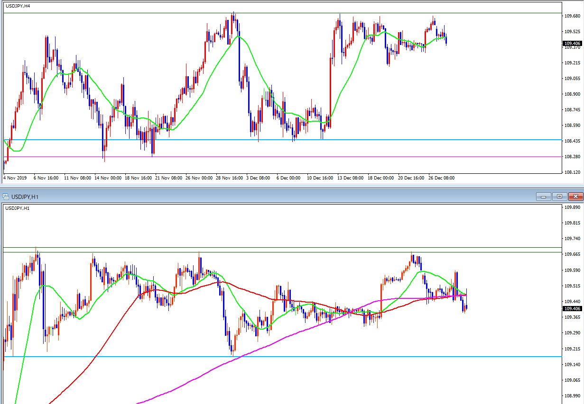Close the USDJPY,H1 chart window
584x404 pixels.
point(576,196)
